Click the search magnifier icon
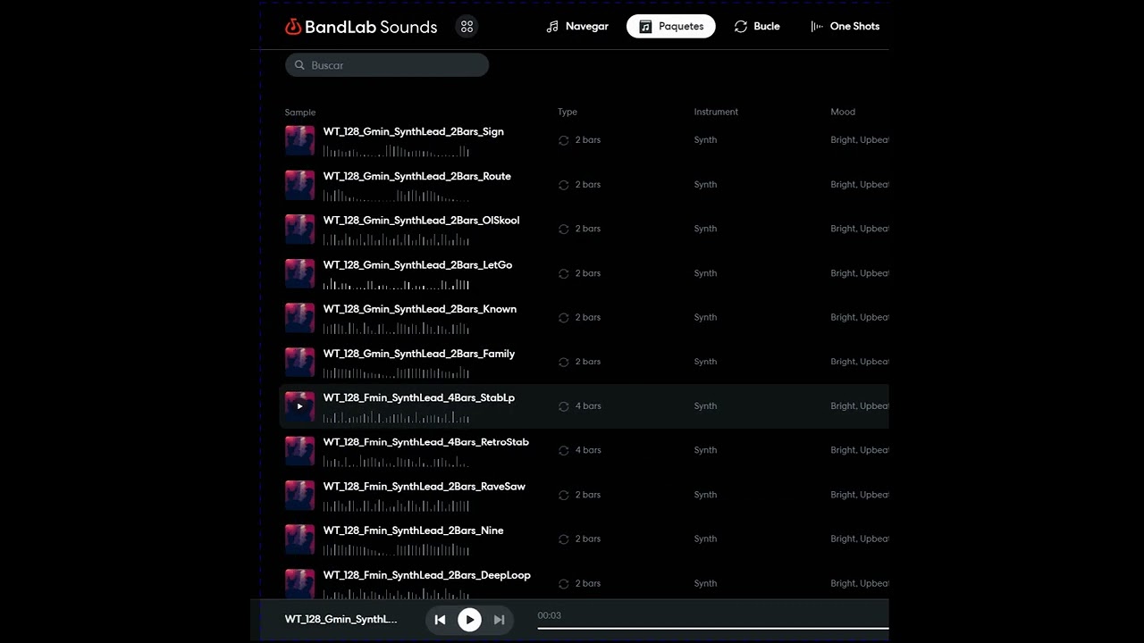The width and height of the screenshot is (1144, 643). 299,65
